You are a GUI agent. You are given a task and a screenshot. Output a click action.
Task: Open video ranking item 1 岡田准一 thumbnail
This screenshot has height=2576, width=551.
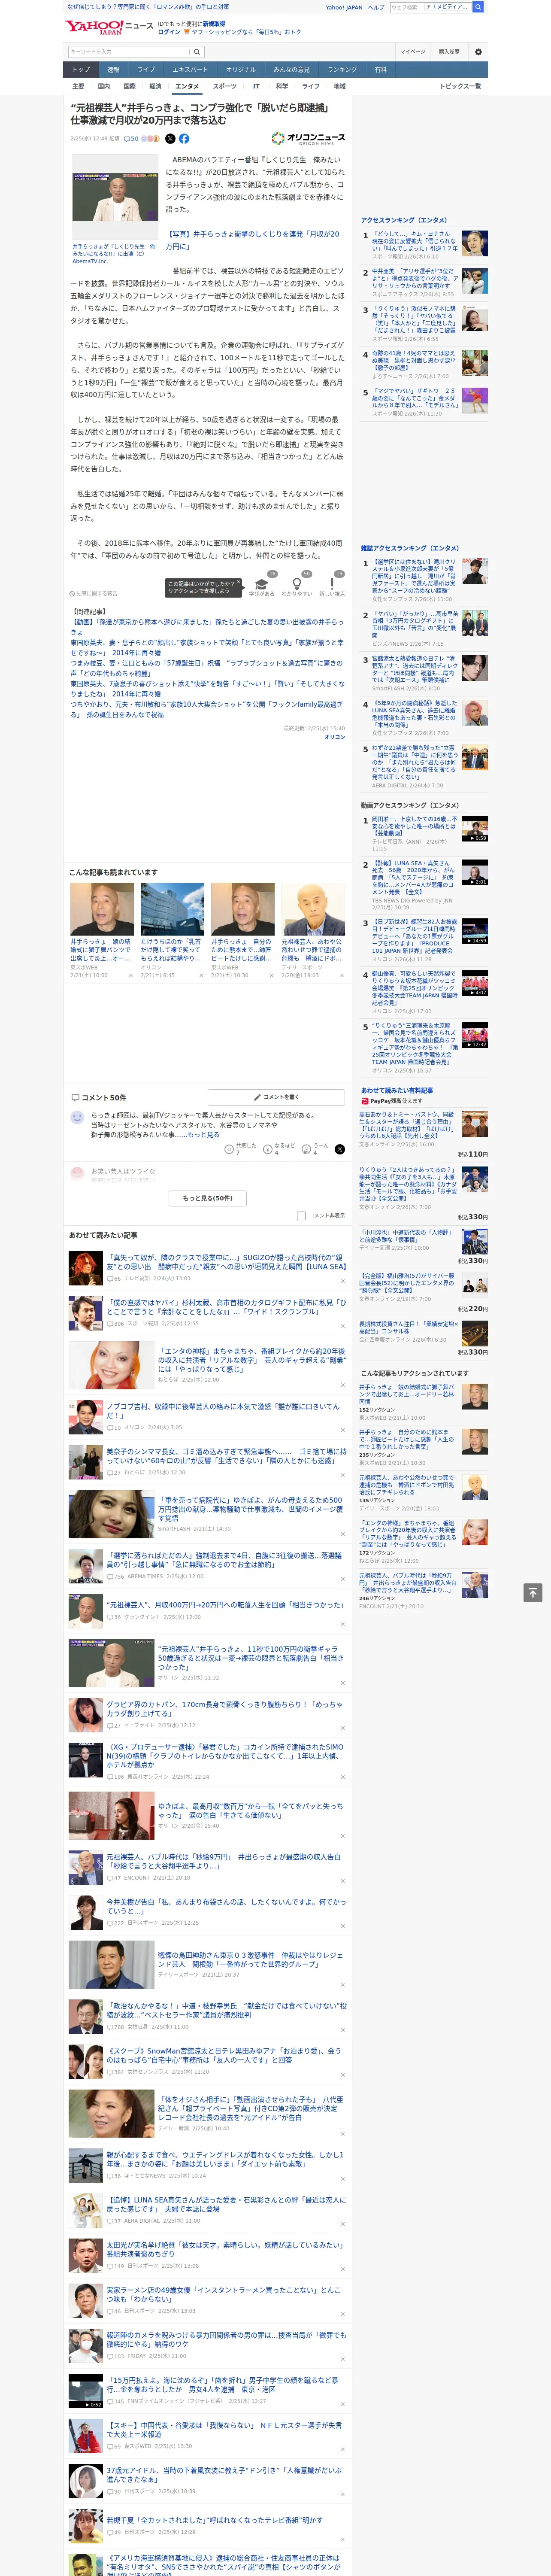tap(474, 828)
